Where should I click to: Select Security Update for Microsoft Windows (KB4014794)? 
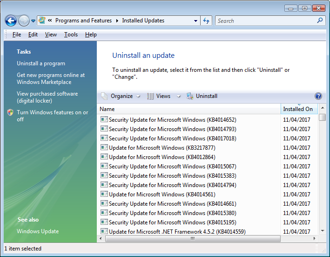point(173,185)
